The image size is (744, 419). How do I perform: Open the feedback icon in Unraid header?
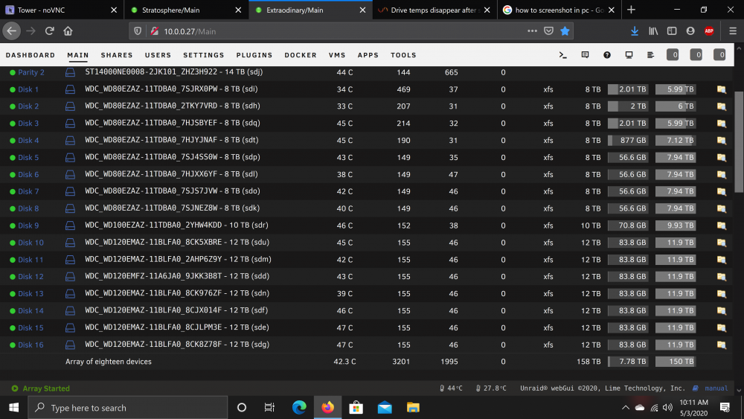pyautogui.click(x=585, y=55)
